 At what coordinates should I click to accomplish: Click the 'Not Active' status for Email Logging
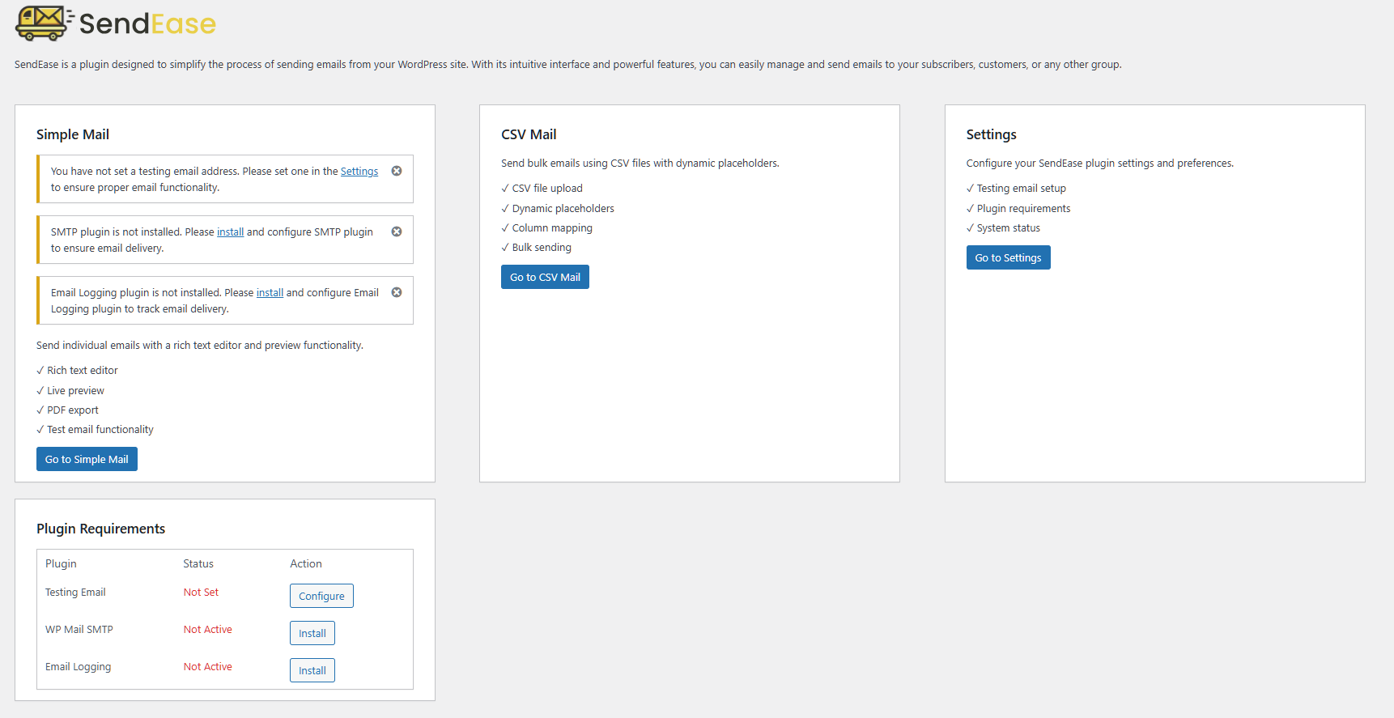(x=207, y=667)
